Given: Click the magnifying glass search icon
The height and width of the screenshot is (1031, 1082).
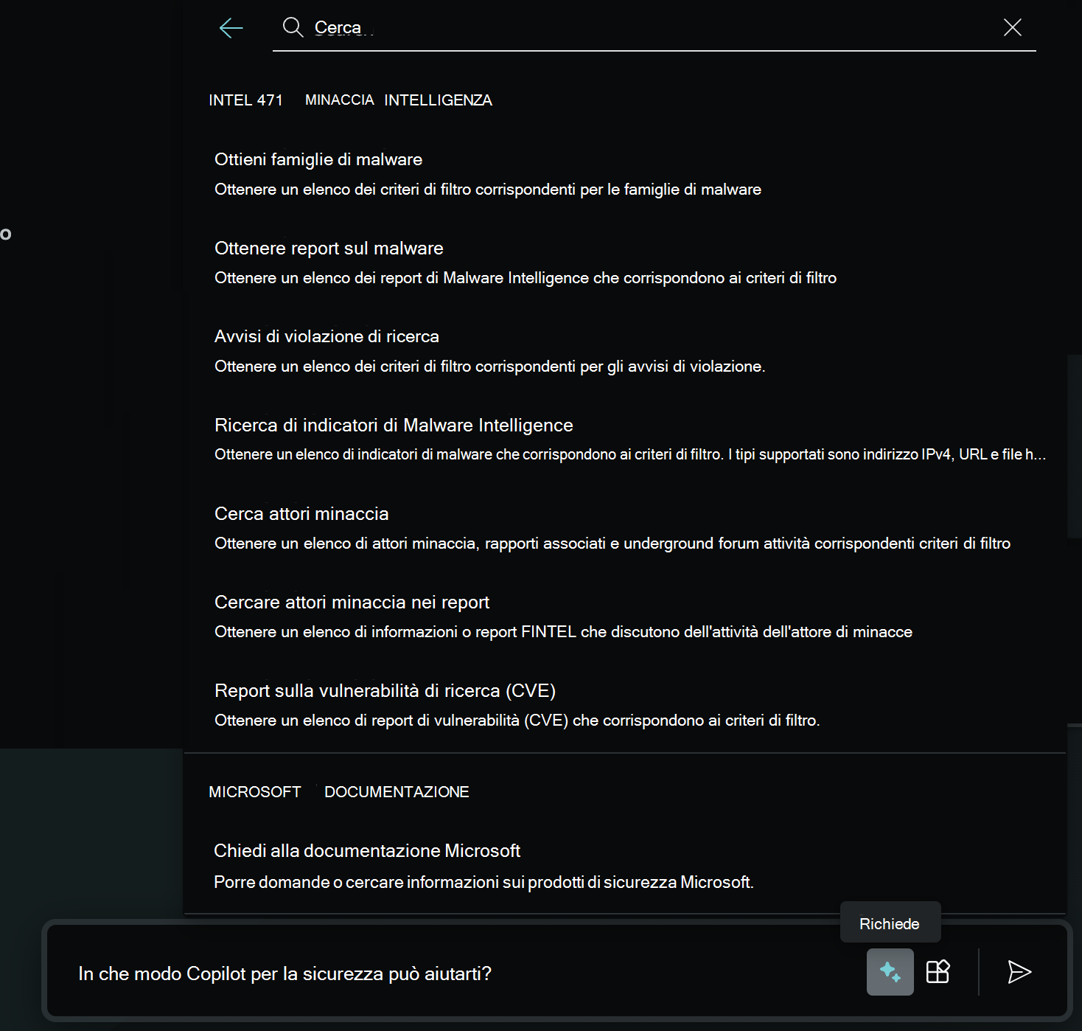Looking at the screenshot, I should (x=292, y=28).
